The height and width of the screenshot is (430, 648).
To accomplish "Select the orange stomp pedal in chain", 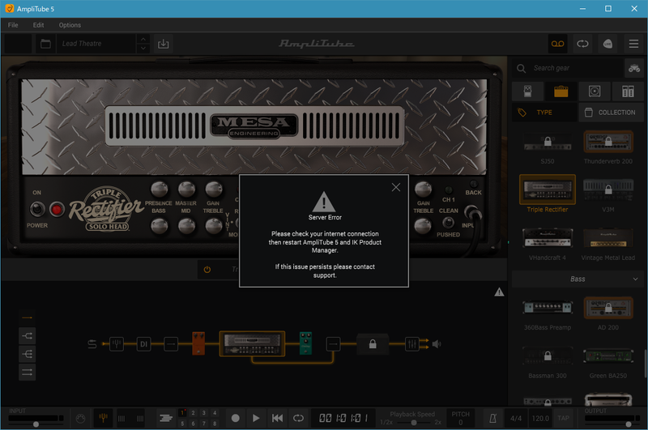I will (198, 343).
